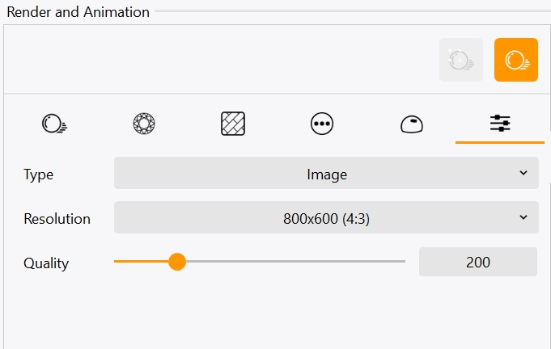This screenshot has height=349, width=551.
Task: Open the Resolution dropdown showing 800x600 (4:3)
Action: tap(326, 218)
